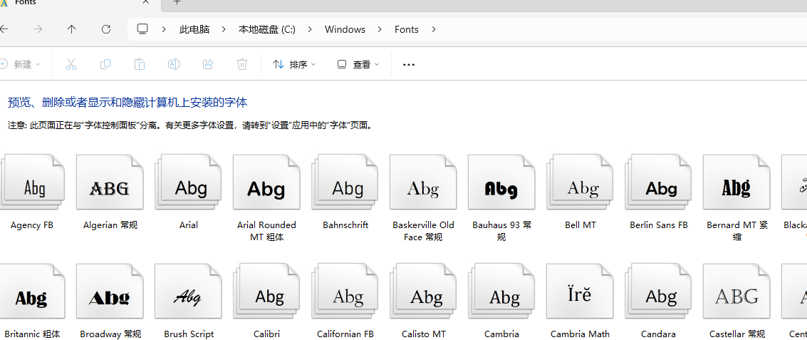Viewport: 807px width, 340px height.
Task: Select the Bahnschrift font icon
Action: pos(345,183)
